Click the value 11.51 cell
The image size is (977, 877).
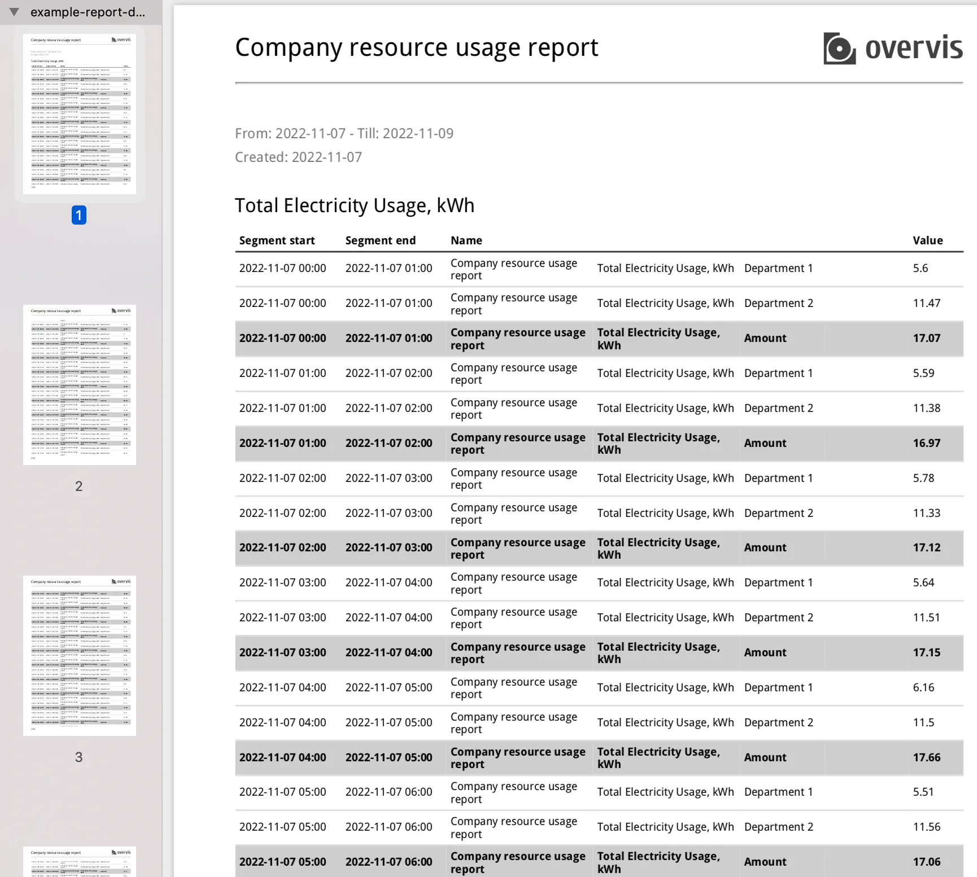927,617
